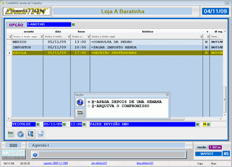Click the blue question mark help icon
232x167 pixels.
[x=80, y=102]
